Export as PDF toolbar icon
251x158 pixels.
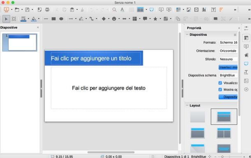click(40, 10)
